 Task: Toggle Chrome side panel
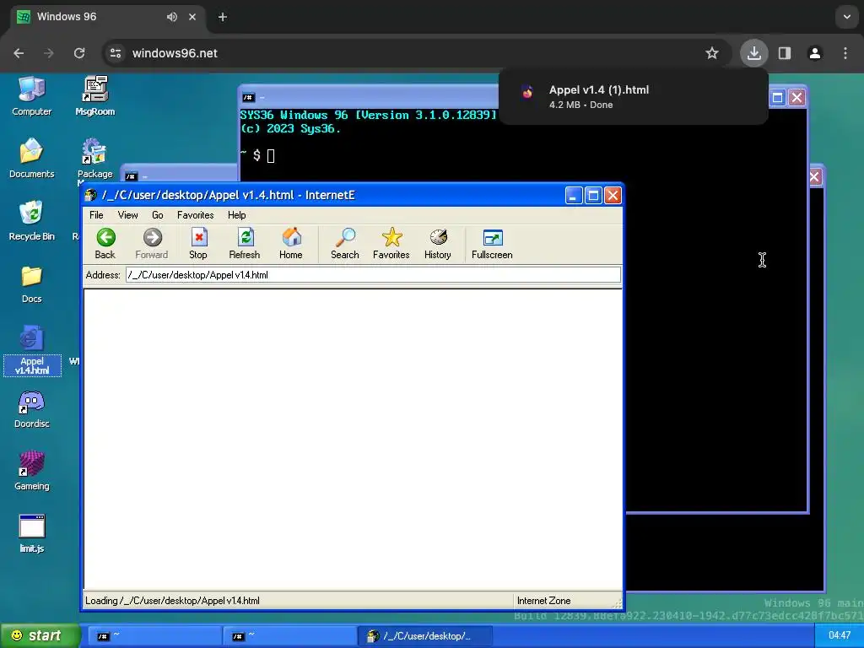pos(785,53)
